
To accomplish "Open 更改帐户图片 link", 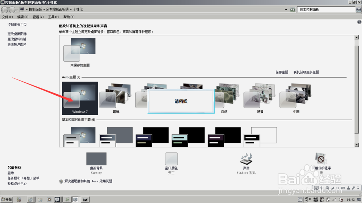I will click(17, 44).
